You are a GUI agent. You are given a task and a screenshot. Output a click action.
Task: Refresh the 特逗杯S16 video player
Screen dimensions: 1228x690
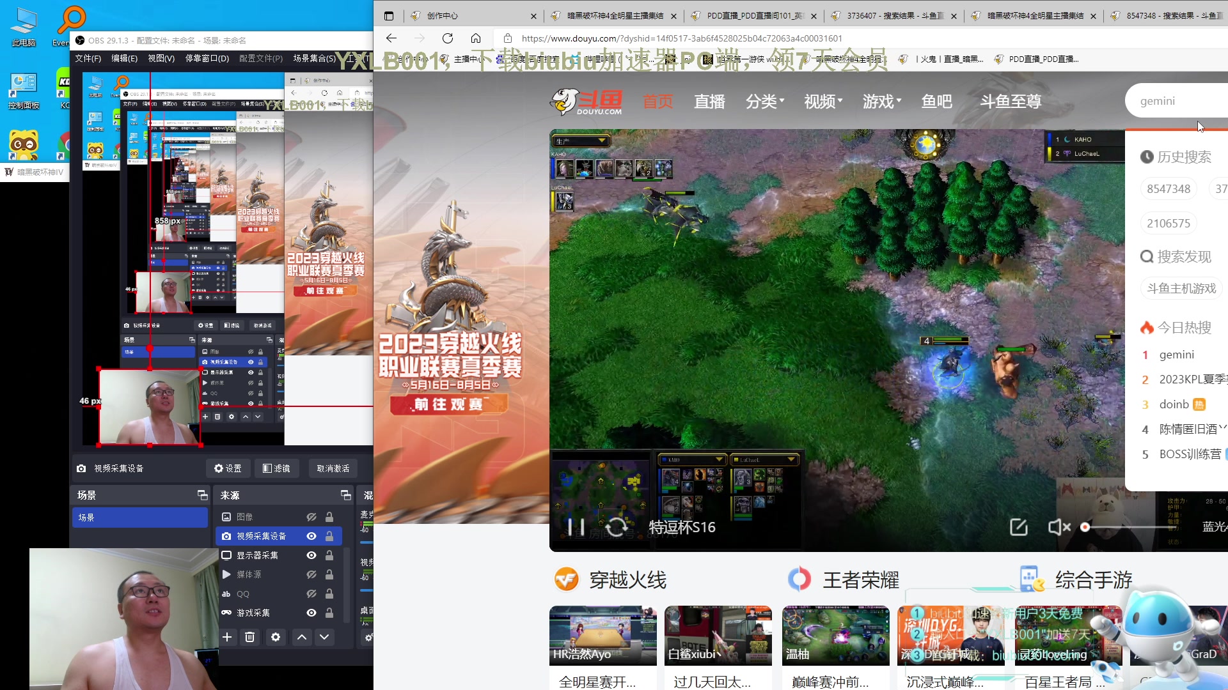tap(617, 527)
